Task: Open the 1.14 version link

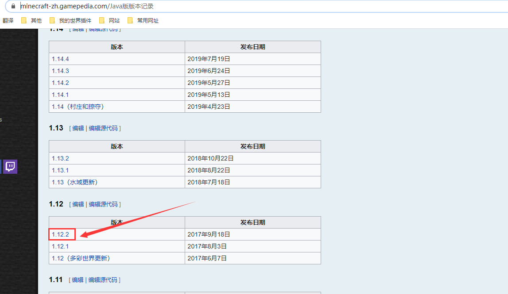Action: (x=58, y=107)
